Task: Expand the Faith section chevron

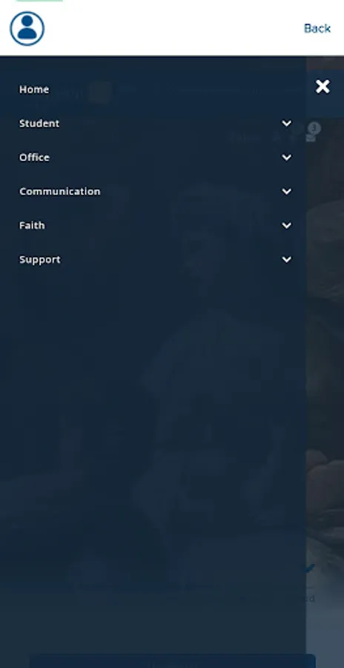Action: point(286,226)
